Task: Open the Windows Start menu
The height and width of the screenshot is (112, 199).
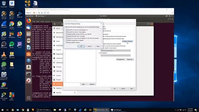Action: 2,110
